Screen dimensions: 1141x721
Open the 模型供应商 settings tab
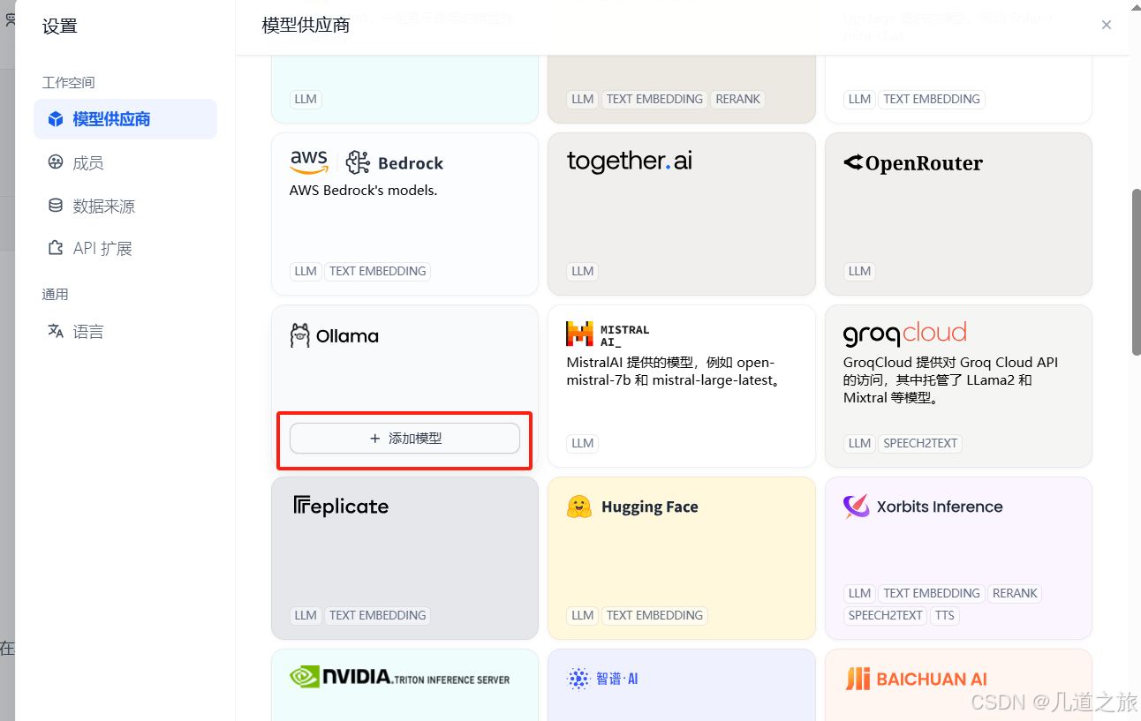(125, 119)
